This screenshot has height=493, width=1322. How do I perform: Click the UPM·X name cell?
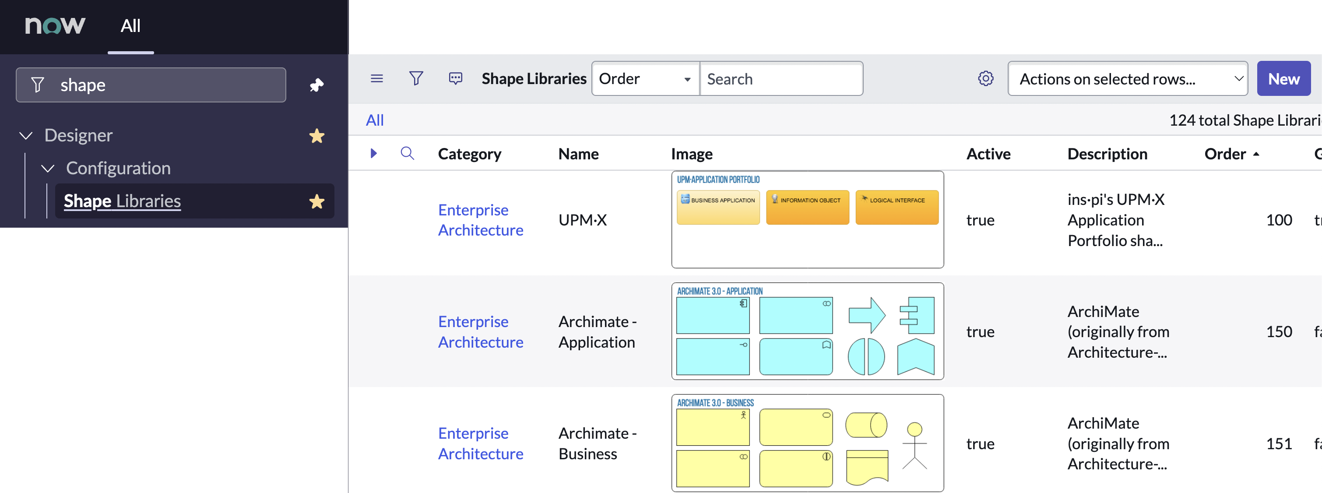coord(583,220)
